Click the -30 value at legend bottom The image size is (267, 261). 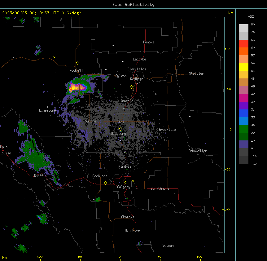click(x=254, y=164)
